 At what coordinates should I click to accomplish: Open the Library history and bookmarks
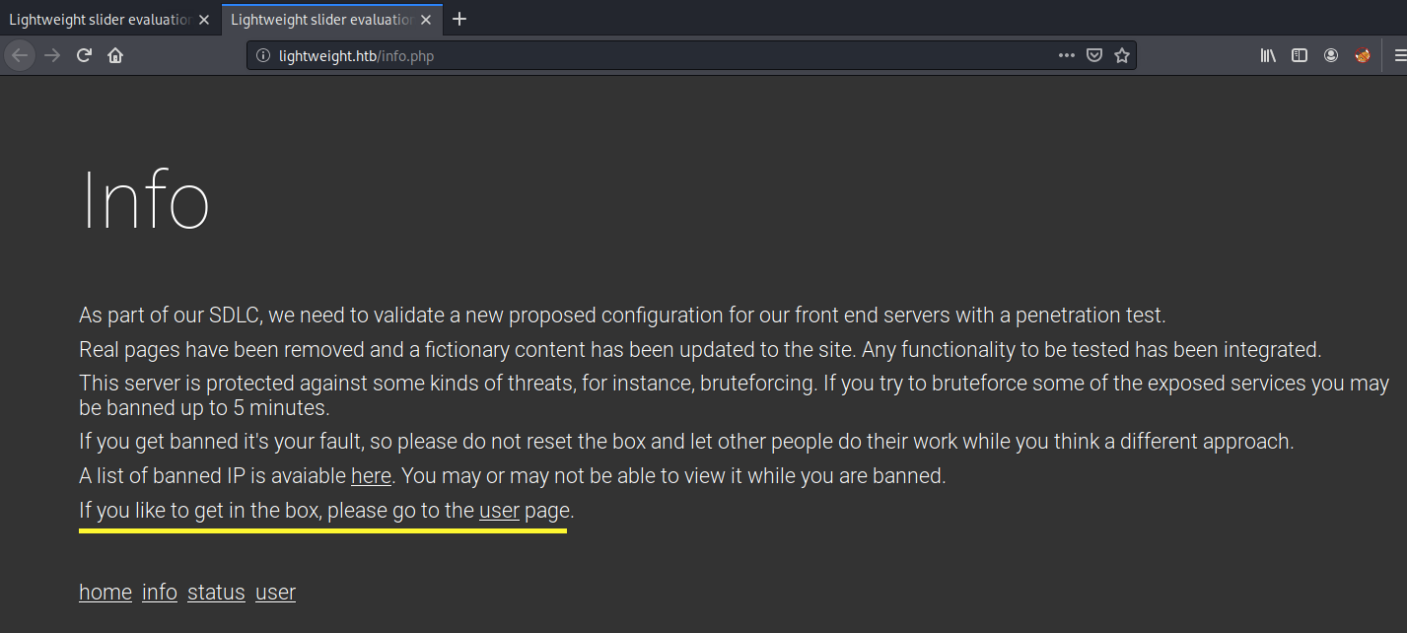click(1268, 56)
